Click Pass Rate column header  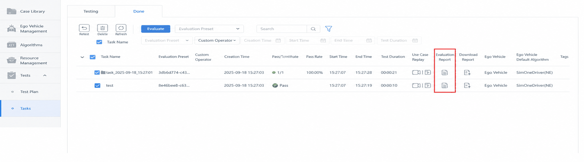pos(314,57)
